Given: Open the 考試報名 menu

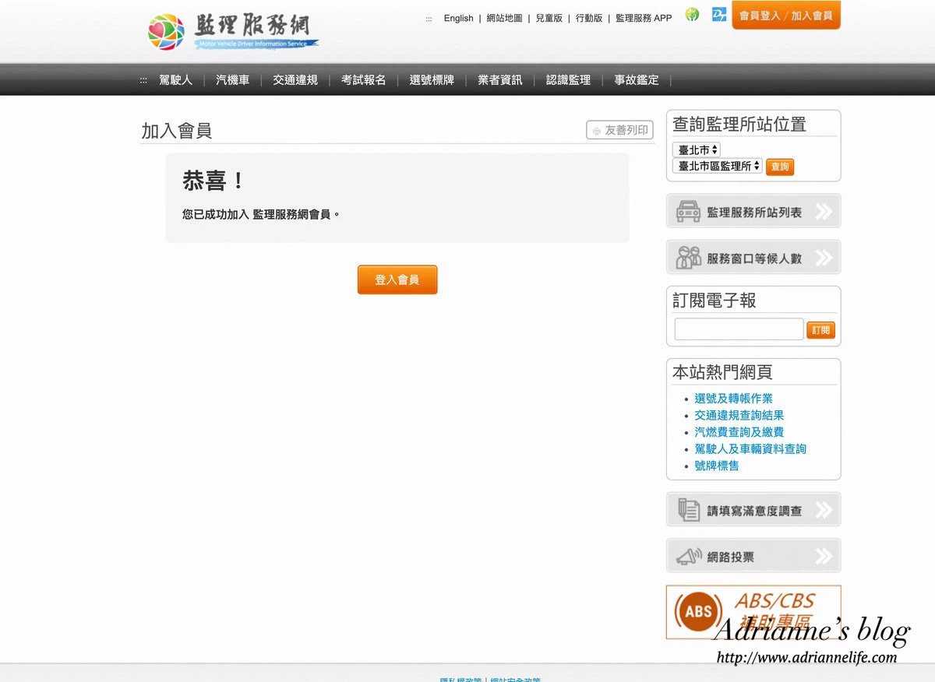Looking at the screenshot, I should pos(364,80).
